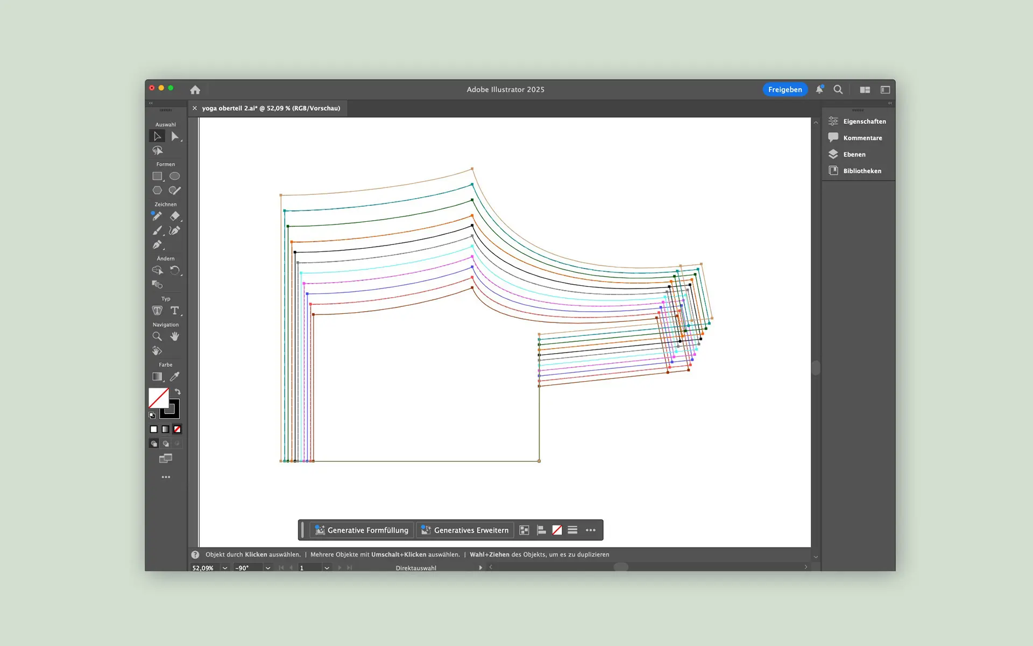
Task: Select the Type tool T icon
Action: pos(175,311)
